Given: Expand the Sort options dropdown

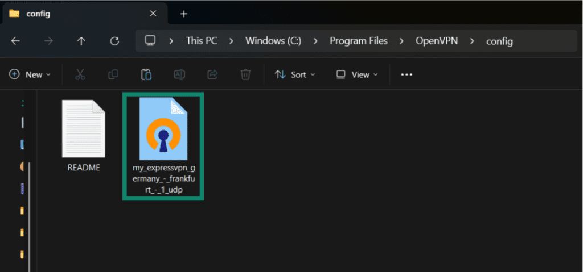Looking at the screenshot, I should tap(295, 74).
